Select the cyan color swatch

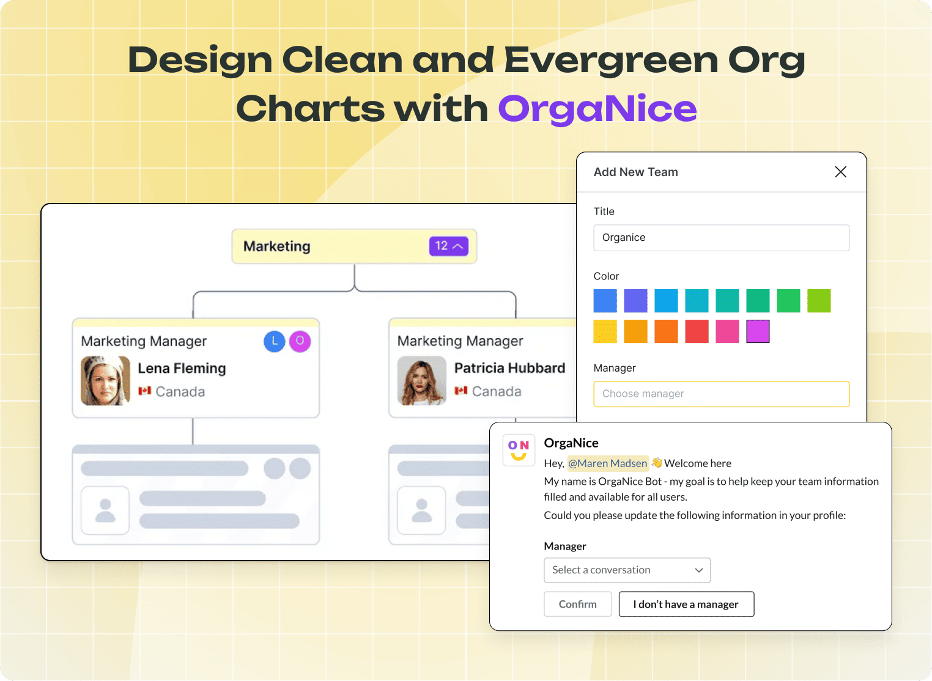[697, 301]
